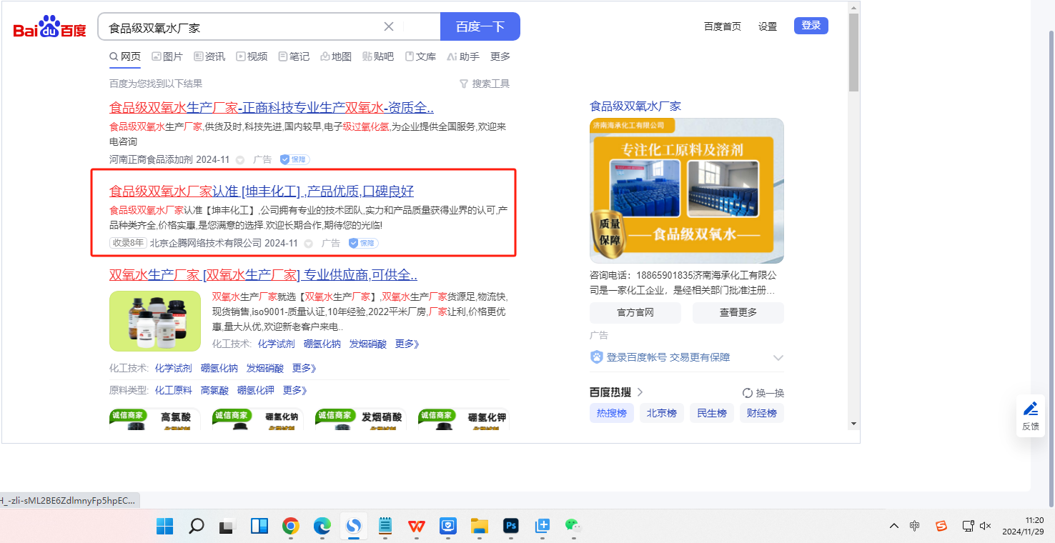
Task: Launch Google Chrome from the taskbar
Action: (x=290, y=527)
